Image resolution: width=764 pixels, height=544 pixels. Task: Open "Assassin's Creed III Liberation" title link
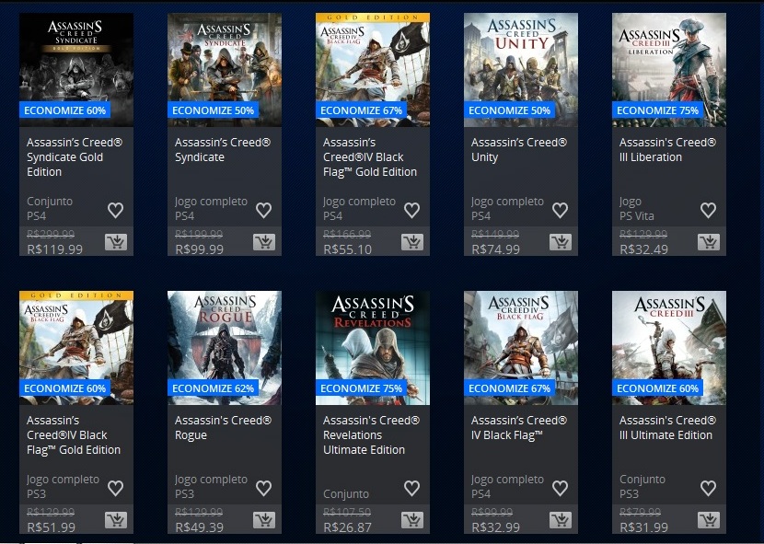pos(667,150)
